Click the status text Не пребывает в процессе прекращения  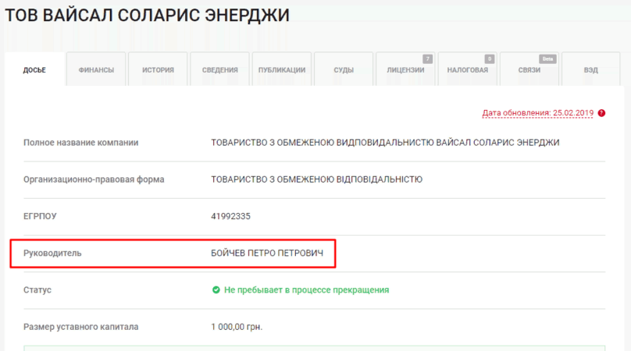307,290
